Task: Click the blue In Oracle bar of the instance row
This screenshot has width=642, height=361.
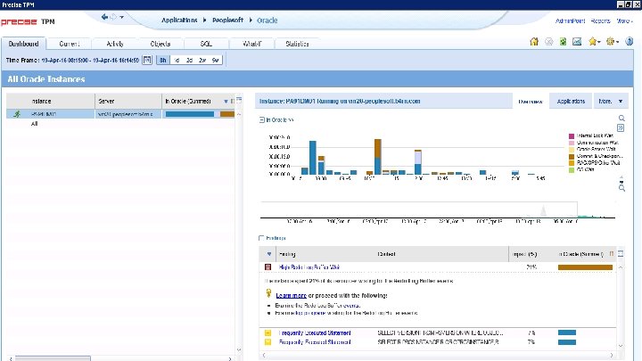Action: (x=190, y=114)
